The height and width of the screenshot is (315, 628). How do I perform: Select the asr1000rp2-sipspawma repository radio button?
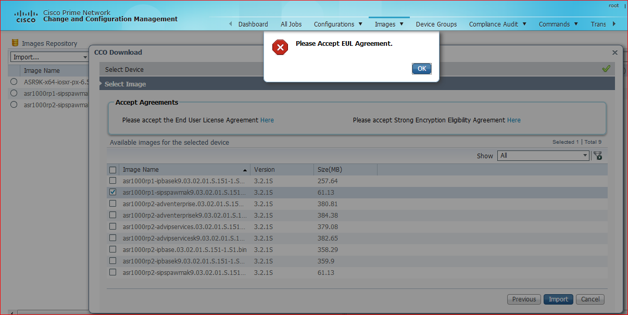(14, 105)
